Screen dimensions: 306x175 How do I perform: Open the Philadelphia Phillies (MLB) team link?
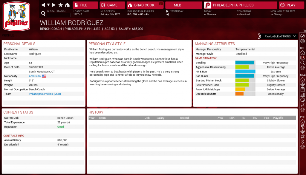click(45, 94)
